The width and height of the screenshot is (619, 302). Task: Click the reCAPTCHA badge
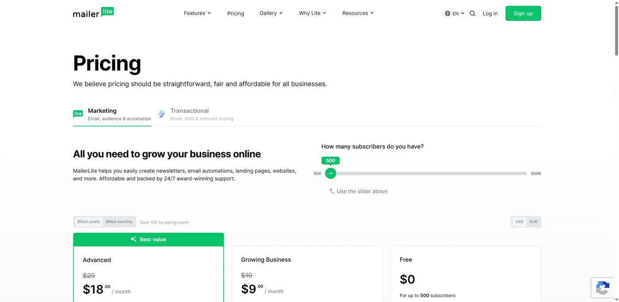click(603, 288)
